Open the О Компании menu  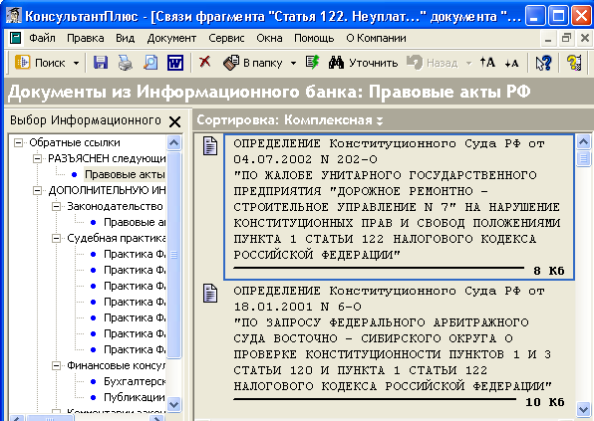pos(376,38)
